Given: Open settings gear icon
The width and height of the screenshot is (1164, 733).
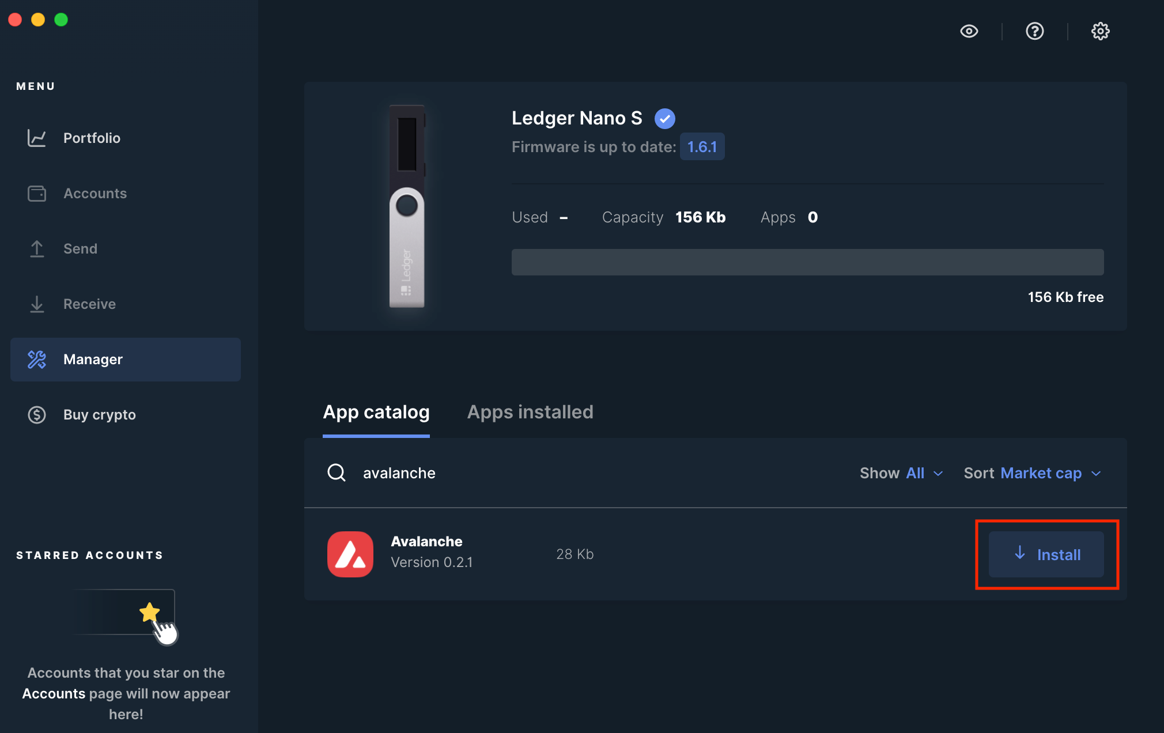Looking at the screenshot, I should (x=1100, y=31).
